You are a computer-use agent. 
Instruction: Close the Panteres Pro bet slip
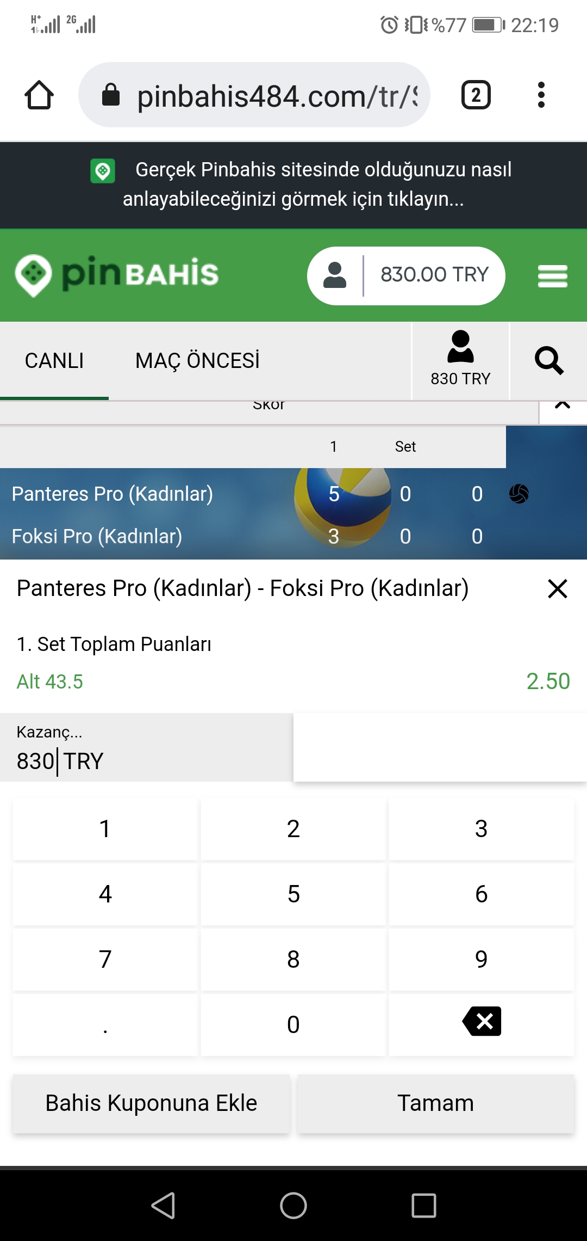[x=558, y=588]
